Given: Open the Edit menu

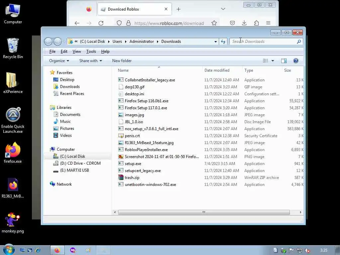Looking at the screenshot, I should (x=64, y=51).
